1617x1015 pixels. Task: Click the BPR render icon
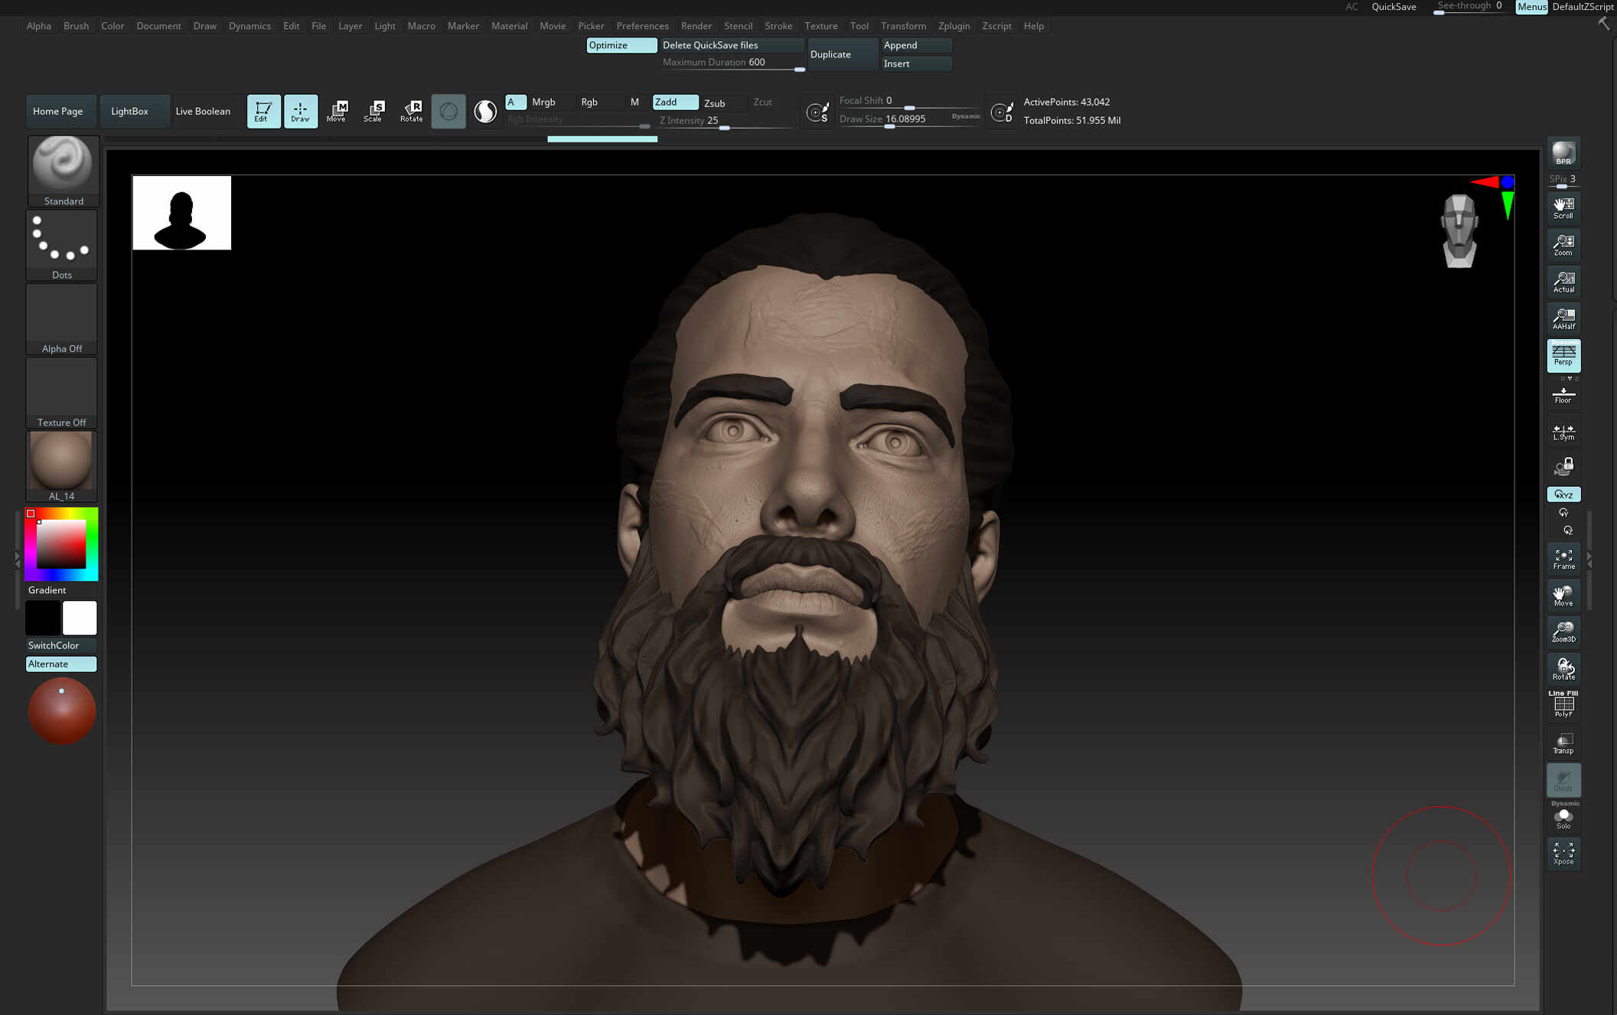(x=1563, y=153)
